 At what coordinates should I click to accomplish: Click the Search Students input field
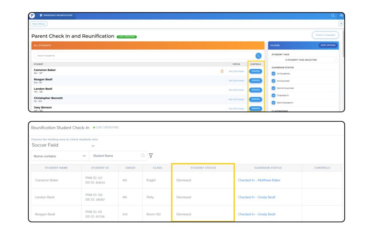[142, 56]
